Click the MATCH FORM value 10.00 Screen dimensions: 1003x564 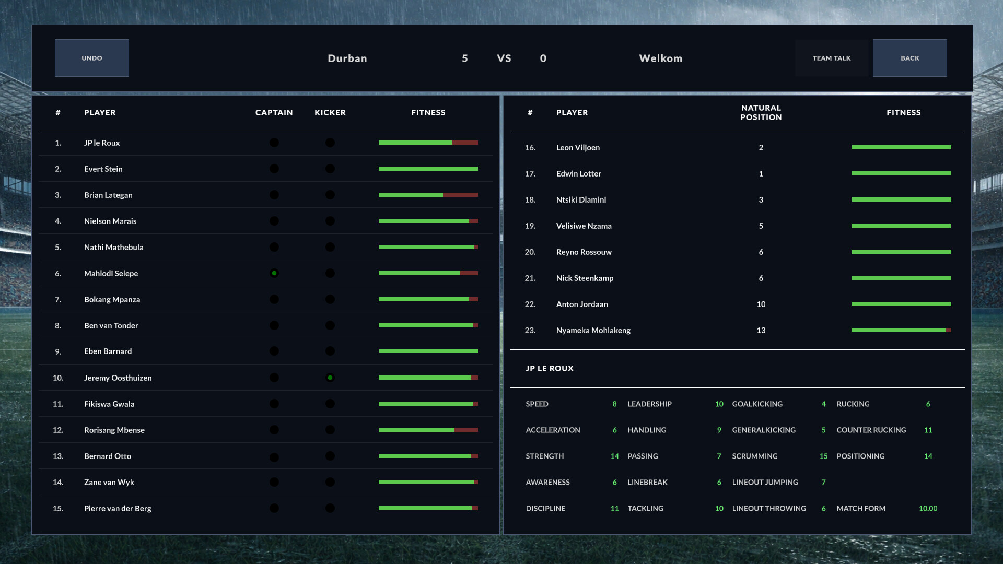point(928,508)
